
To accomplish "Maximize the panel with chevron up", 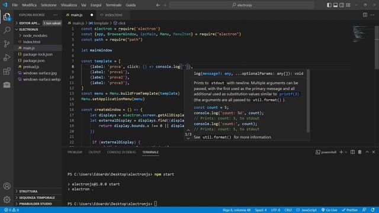I will tap(367, 152).
